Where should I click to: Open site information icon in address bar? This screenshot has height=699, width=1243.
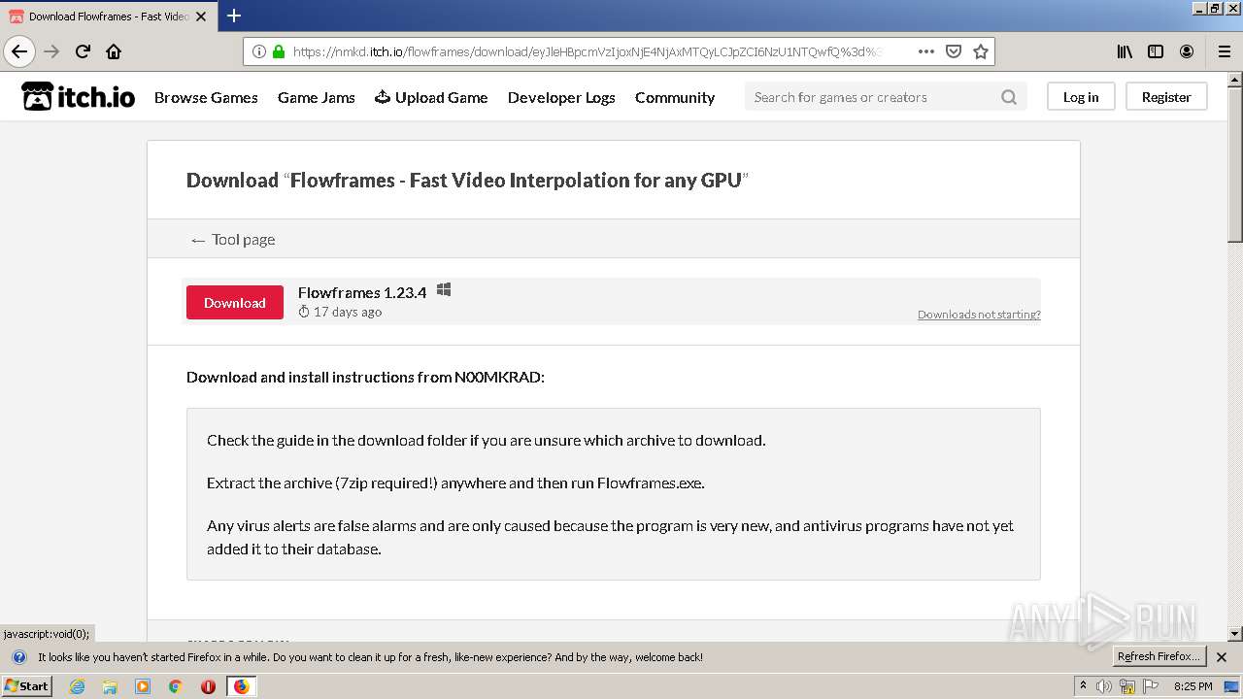(x=259, y=51)
